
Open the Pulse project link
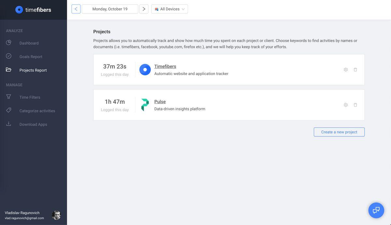pyautogui.click(x=160, y=102)
